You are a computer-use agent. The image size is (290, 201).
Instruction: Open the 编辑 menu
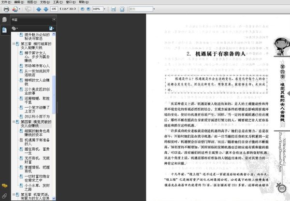tap(19, 2)
